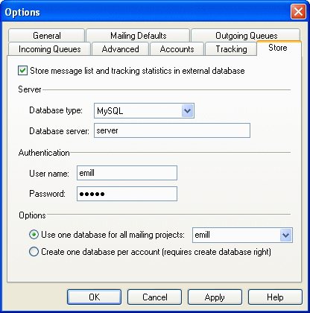This screenshot has height=313, width=310.
Task: Uncheck Store message list in external database
Action: (22, 71)
